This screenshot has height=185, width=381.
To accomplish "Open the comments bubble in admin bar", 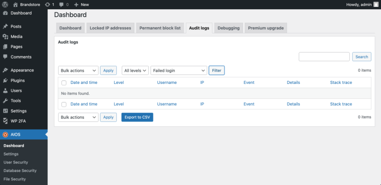I will tap(61, 5).
